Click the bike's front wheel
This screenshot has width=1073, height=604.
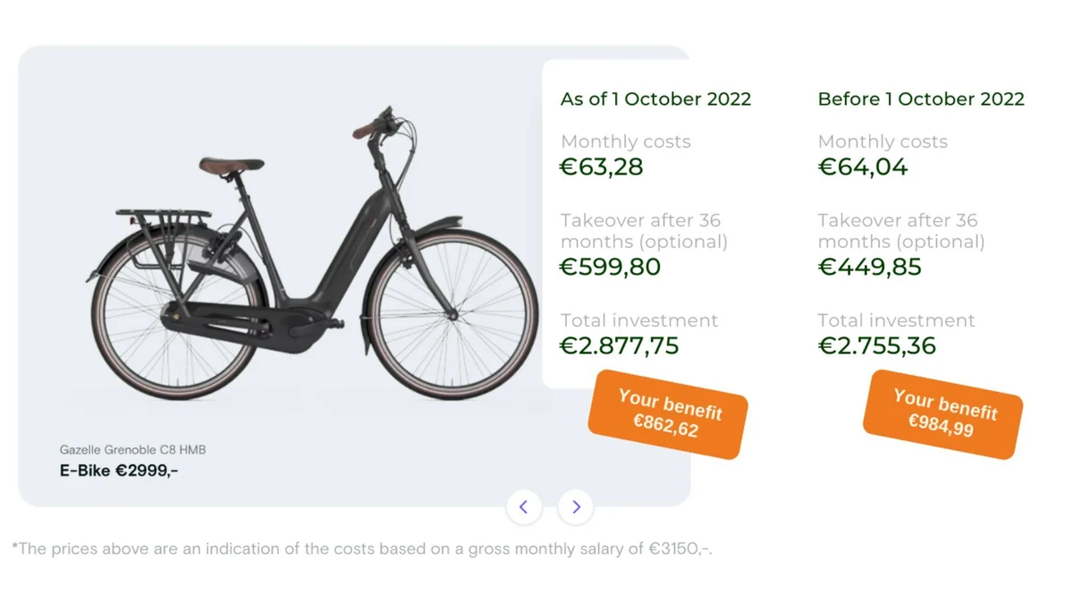coord(453,315)
